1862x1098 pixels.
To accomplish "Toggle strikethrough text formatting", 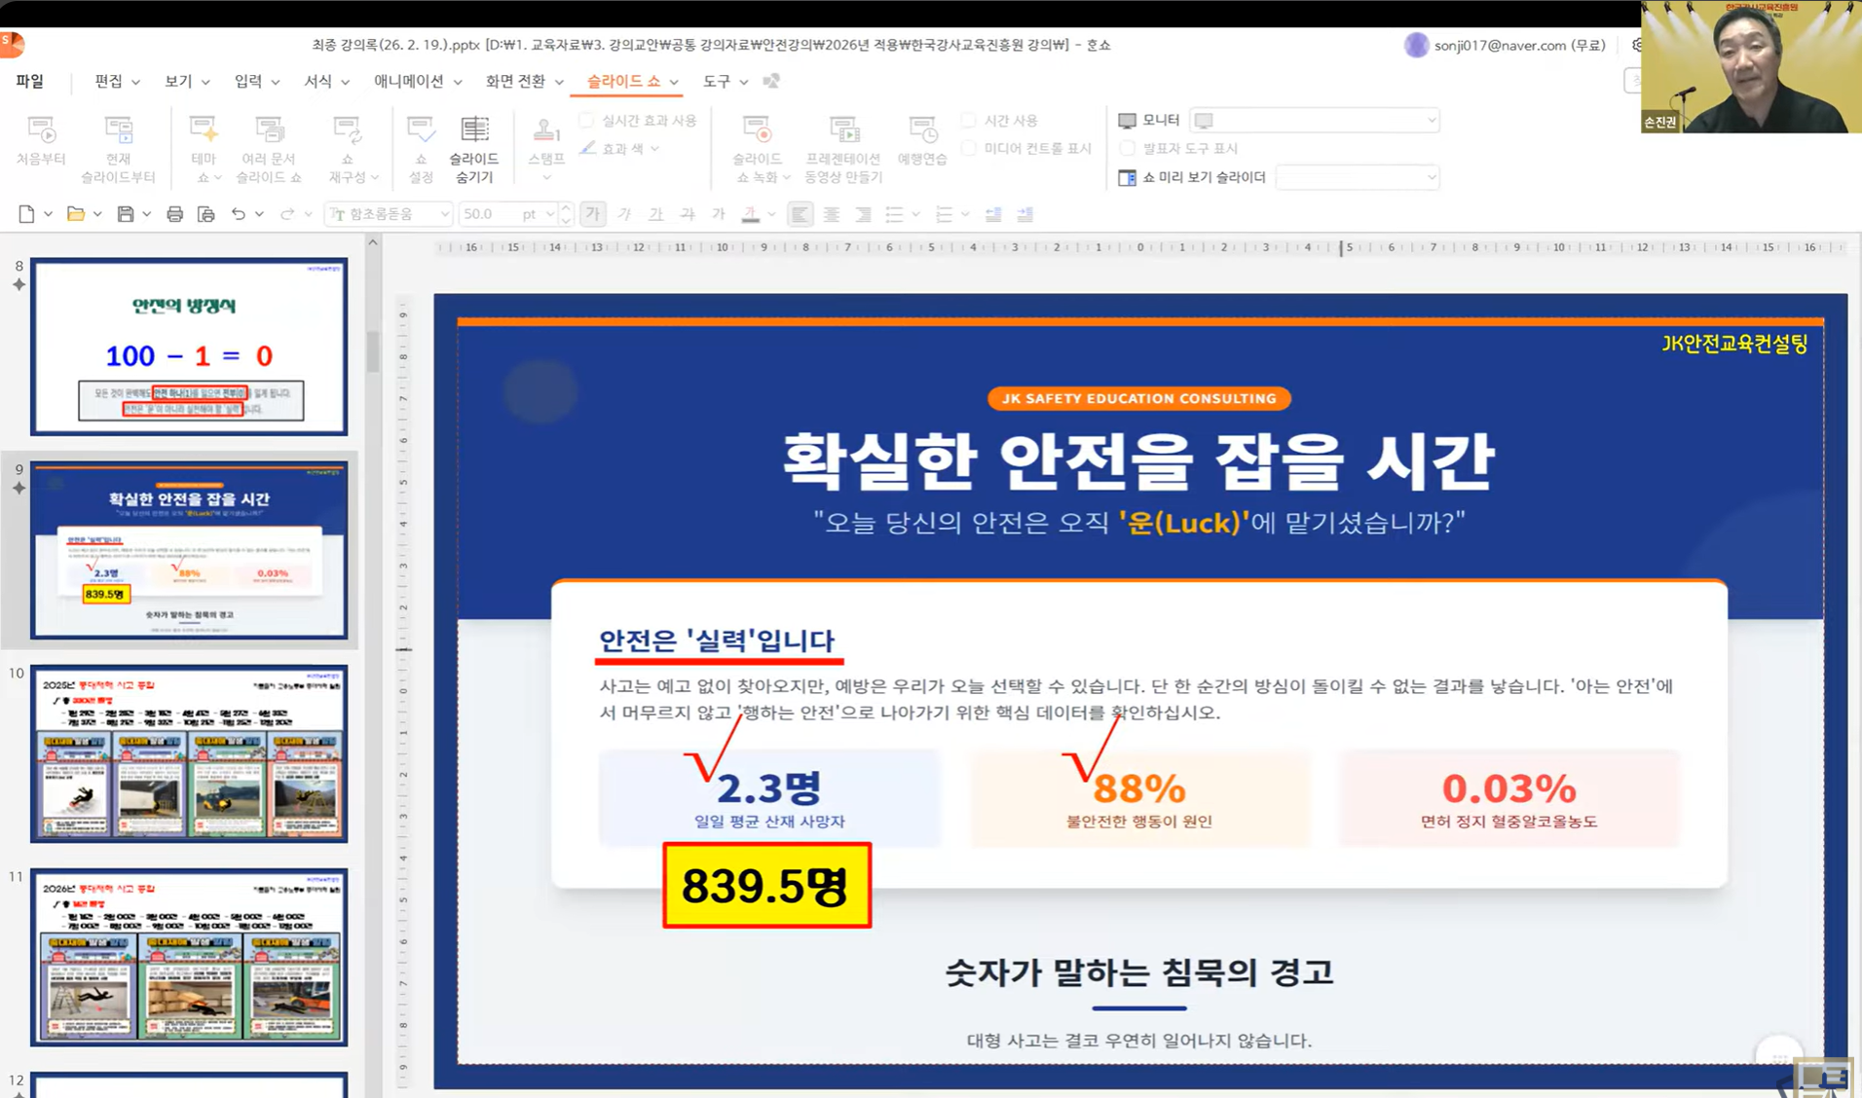I will (688, 214).
